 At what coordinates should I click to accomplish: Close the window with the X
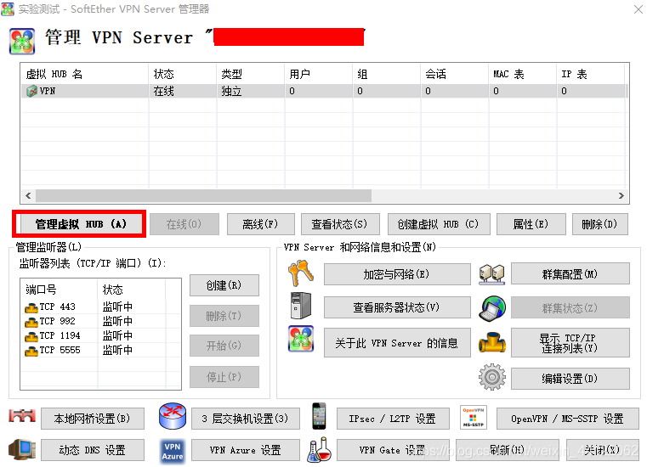click(638, 9)
